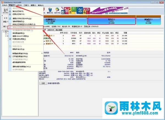This screenshot has width=165, height=120.
Task: Click the 512 Bytes sector size value
Action: click(107, 67)
